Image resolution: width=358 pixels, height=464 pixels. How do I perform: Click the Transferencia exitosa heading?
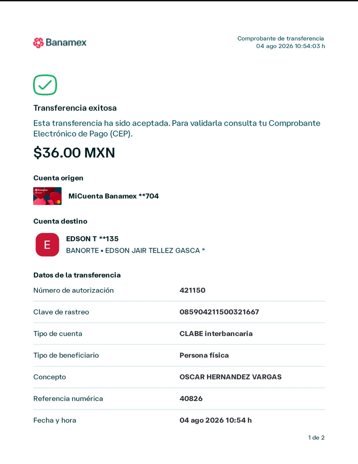point(75,108)
